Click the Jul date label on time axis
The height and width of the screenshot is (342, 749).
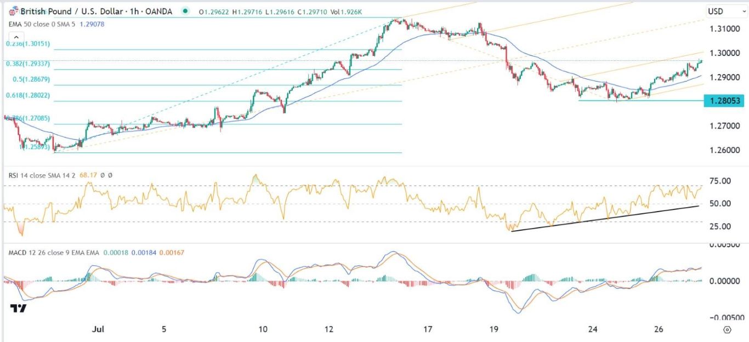(x=99, y=329)
